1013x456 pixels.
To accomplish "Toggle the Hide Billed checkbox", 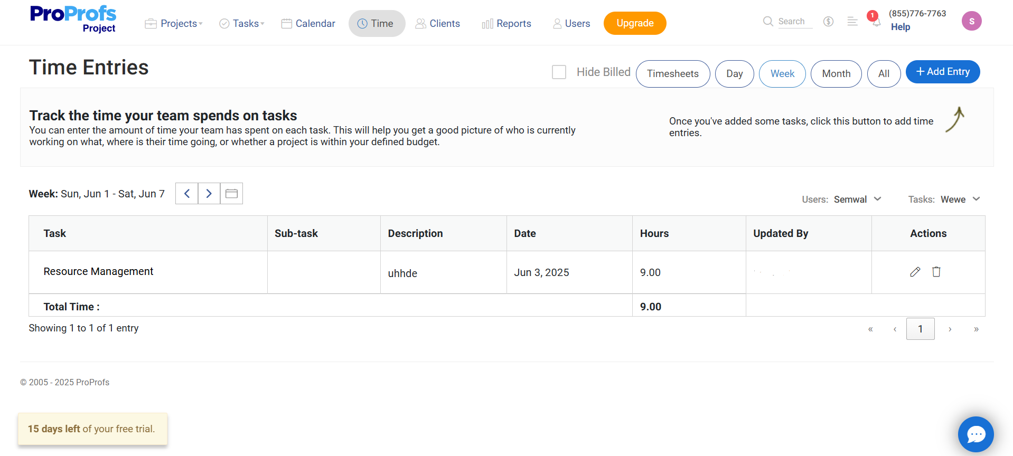I will 559,72.
